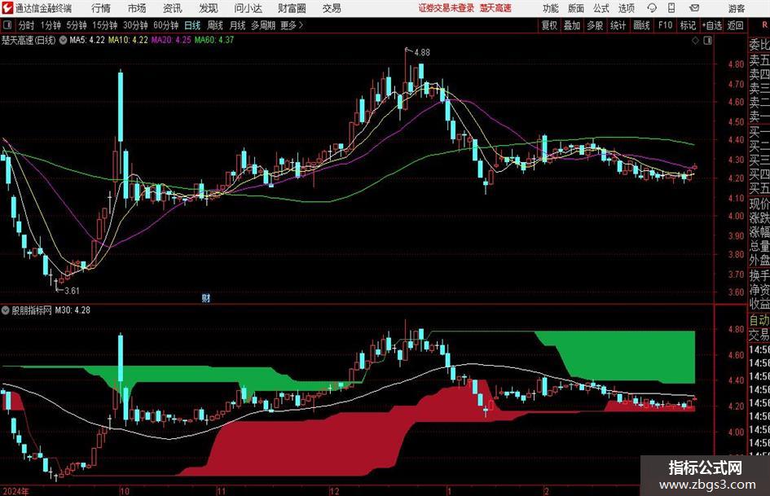Open the 发现 menu
Image resolution: width=770 pixels, height=496 pixels.
click(209, 8)
